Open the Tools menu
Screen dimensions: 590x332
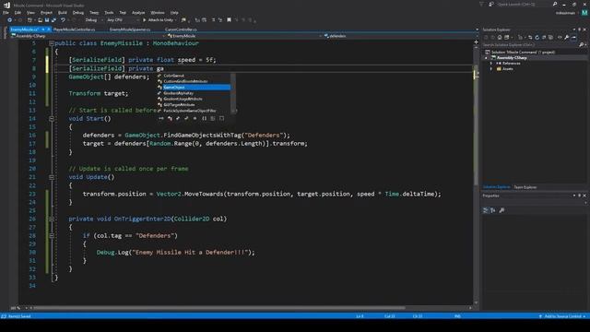coord(109,12)
